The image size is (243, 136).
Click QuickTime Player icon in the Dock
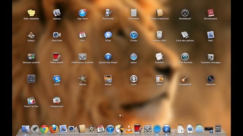[x=167, y=129]
